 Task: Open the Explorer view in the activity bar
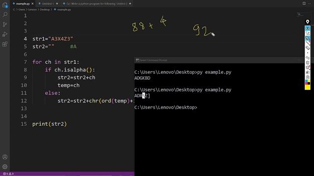[x=5, y=5]
